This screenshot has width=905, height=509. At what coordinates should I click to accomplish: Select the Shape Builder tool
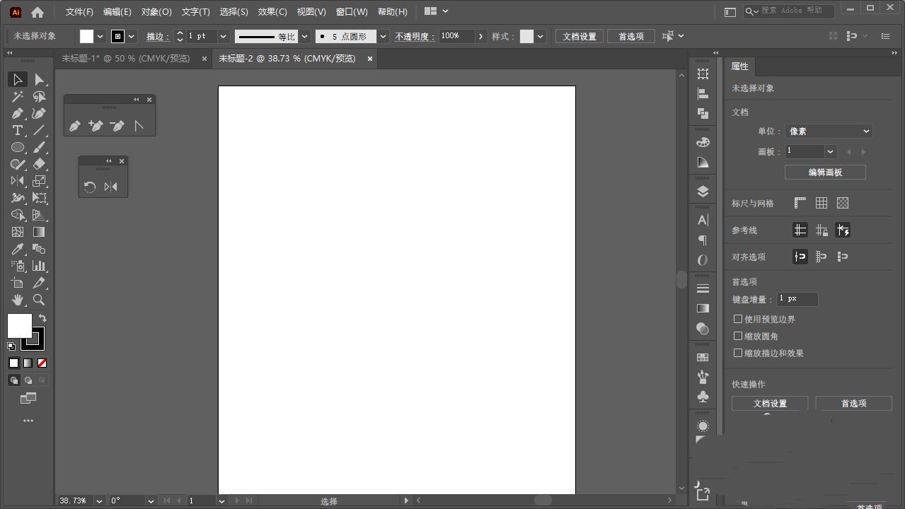(18, 215)
